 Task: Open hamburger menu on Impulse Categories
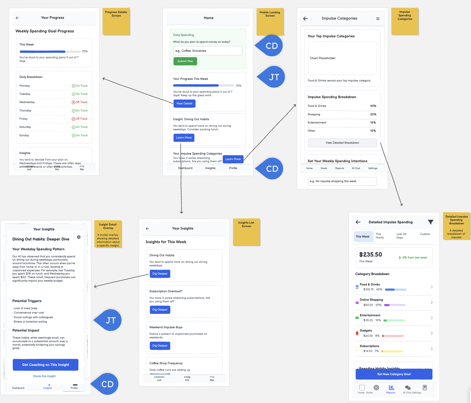coord(378,19)
